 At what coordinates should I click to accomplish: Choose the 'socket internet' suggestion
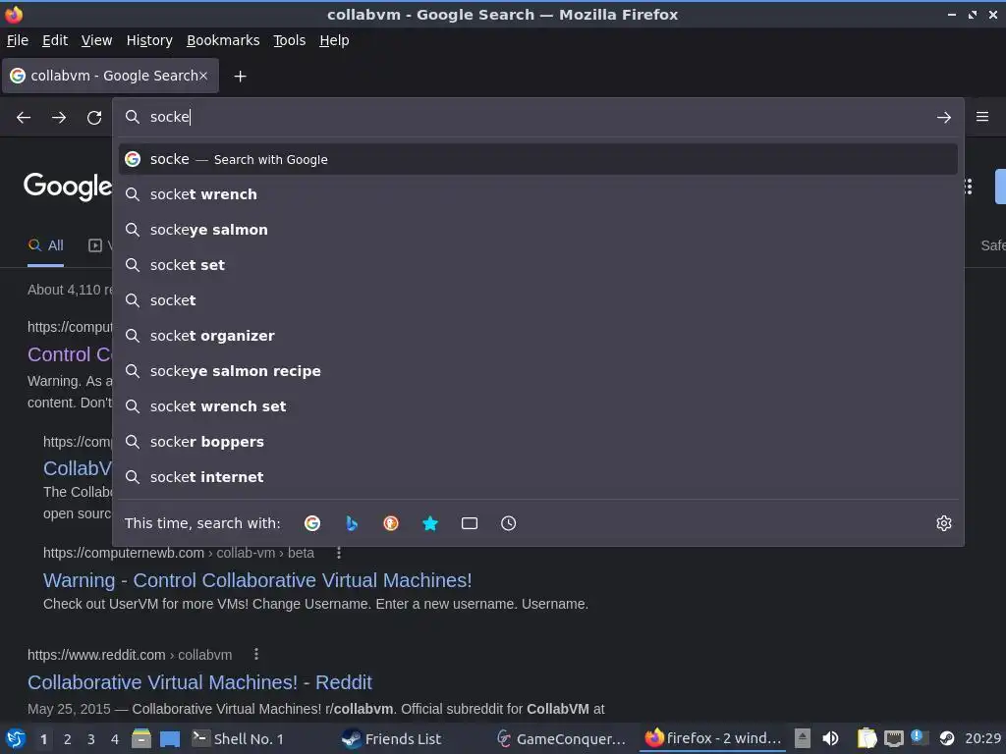coord(537,477)
